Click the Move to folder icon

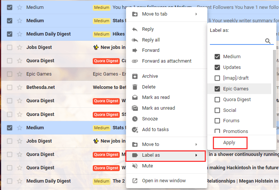135,144
